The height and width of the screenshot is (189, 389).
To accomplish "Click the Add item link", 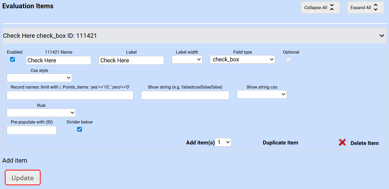I will pyautogui.click(x=15, y=161).
